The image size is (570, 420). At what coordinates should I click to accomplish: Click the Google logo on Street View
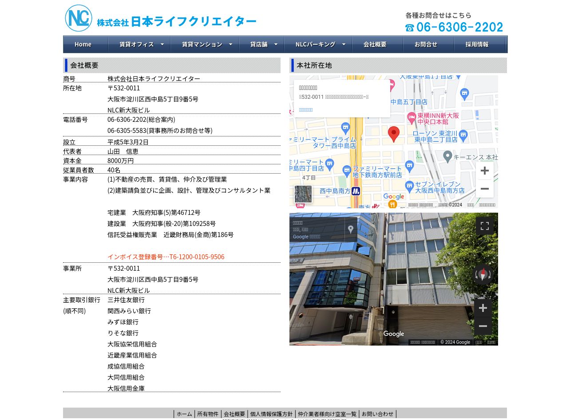394,334
